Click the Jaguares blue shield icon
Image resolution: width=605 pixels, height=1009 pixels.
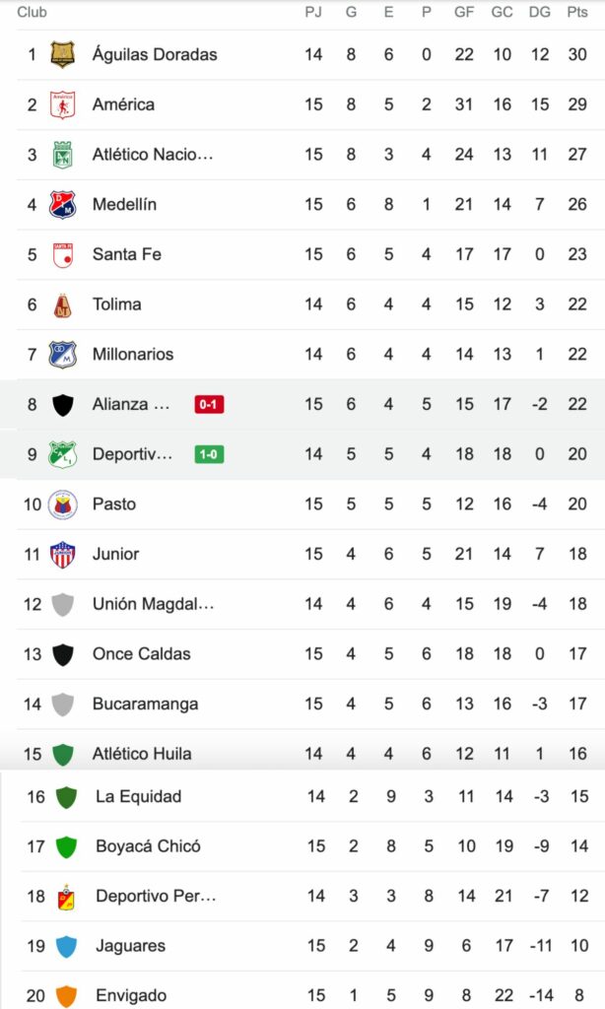click(x=66, y=946)
